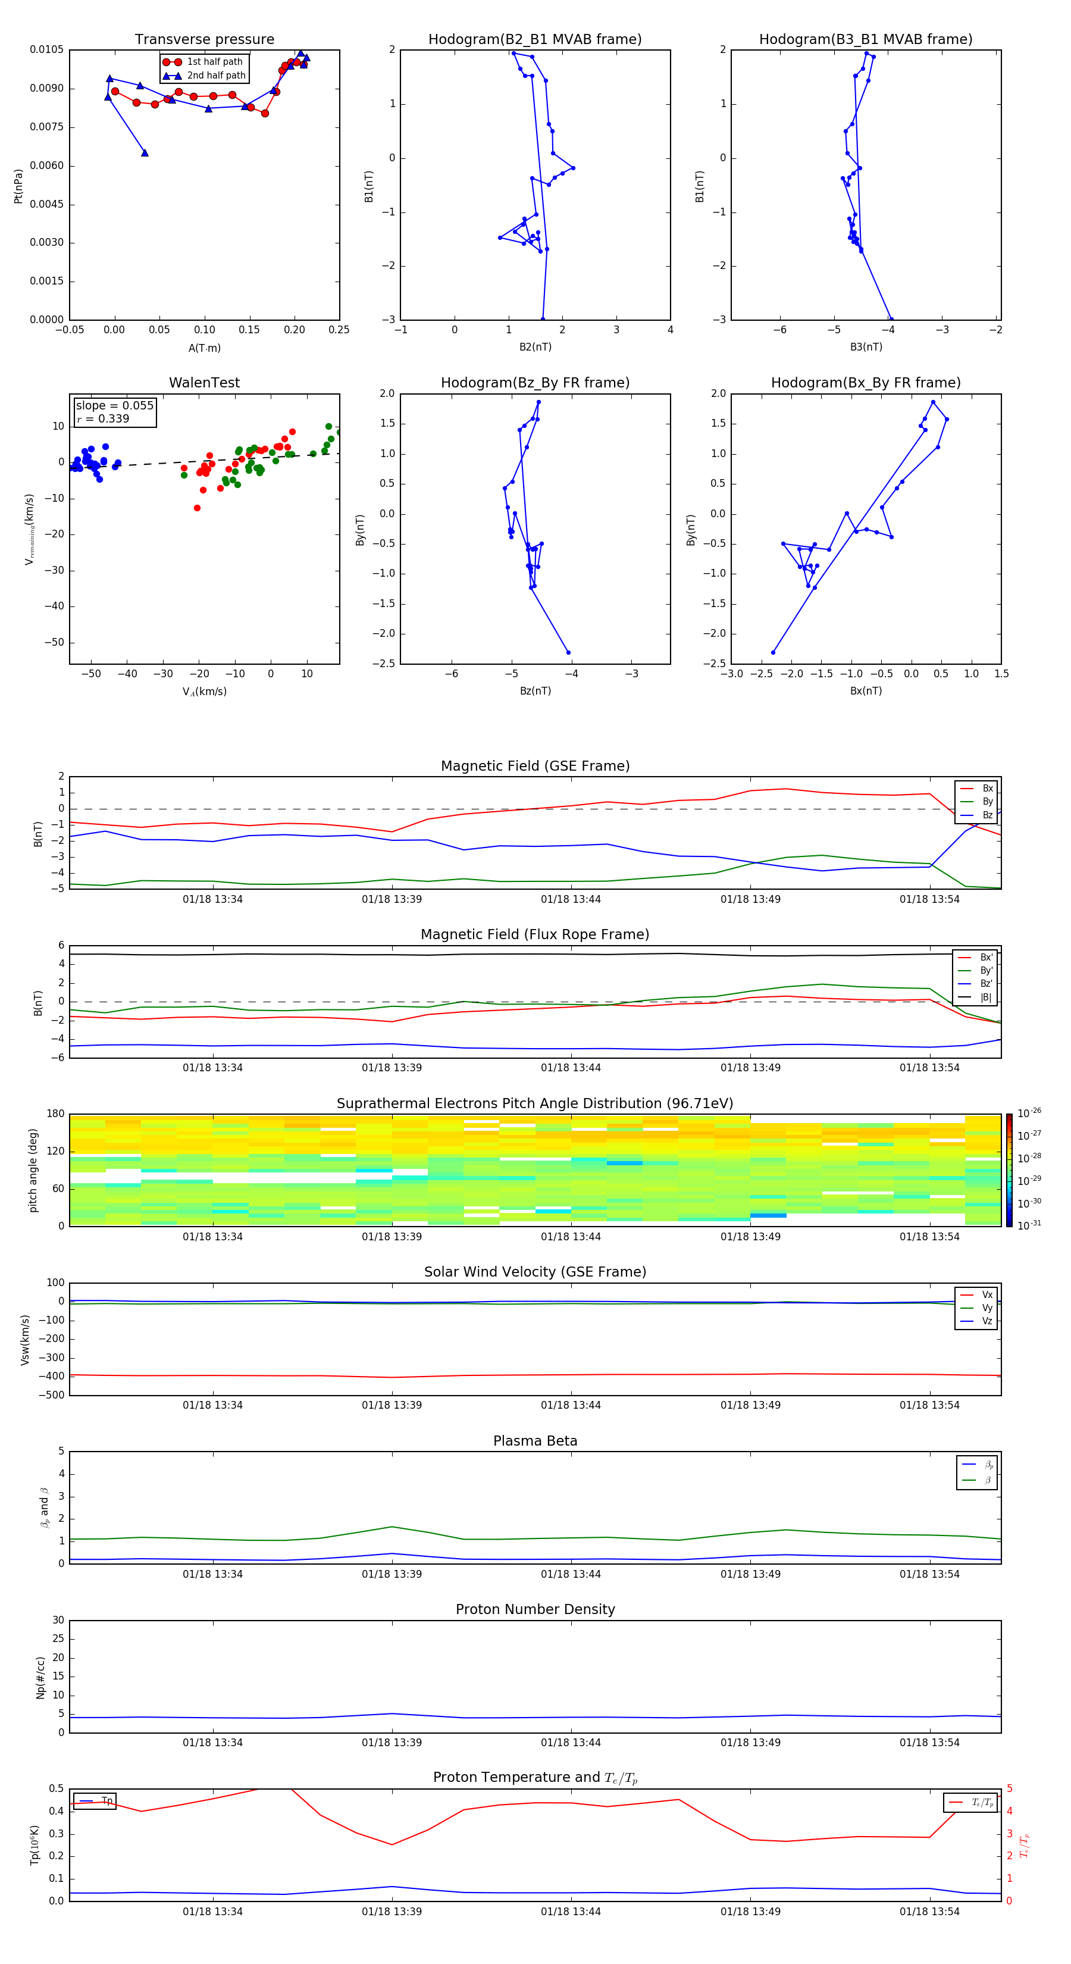
Task: Click the 'Plasma Beta' plot title
Action: click(x=535, y=1441)
